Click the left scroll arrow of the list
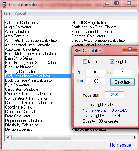This screenshot has width=139, height=151. click(8, 137)
